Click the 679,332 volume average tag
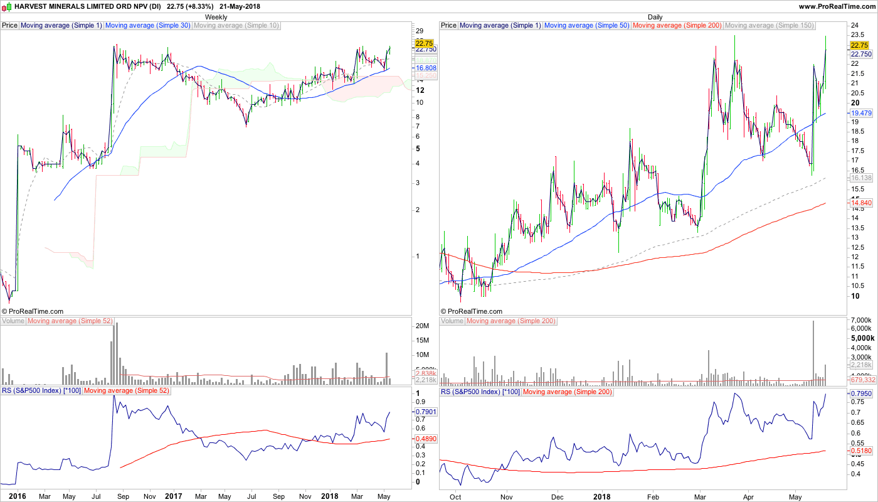The width and height of the screenshot is (878, 502). coord(861,380)
